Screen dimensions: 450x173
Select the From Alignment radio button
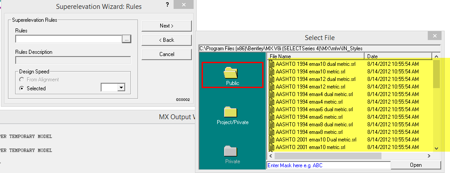click(x=21, y=80)
